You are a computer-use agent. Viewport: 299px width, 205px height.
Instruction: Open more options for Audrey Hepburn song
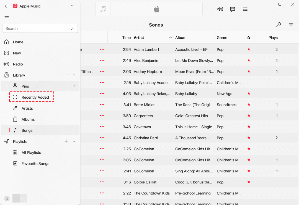[102, 71]
